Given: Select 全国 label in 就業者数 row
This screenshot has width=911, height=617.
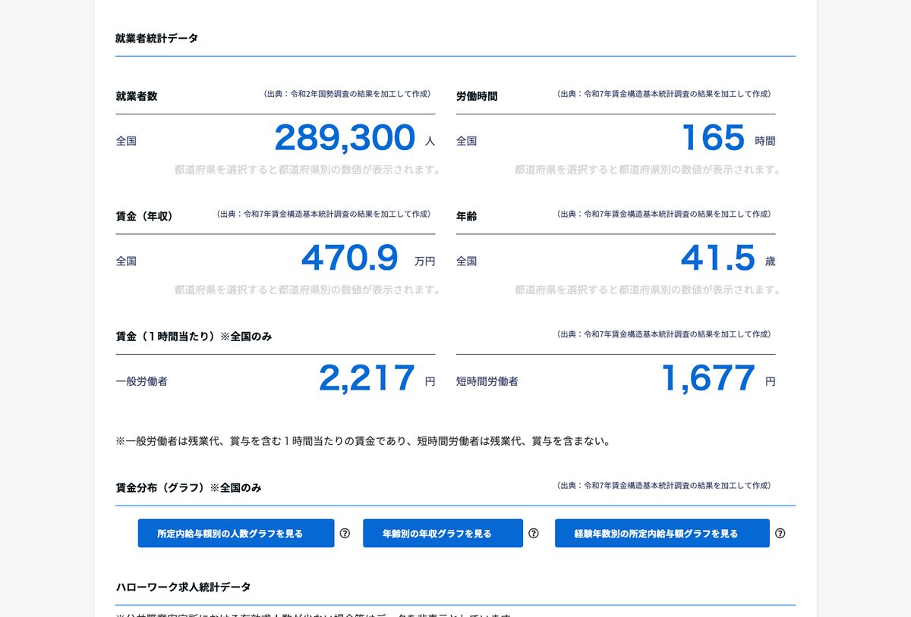Looking at the screenshot, I should tap(126, 141).
